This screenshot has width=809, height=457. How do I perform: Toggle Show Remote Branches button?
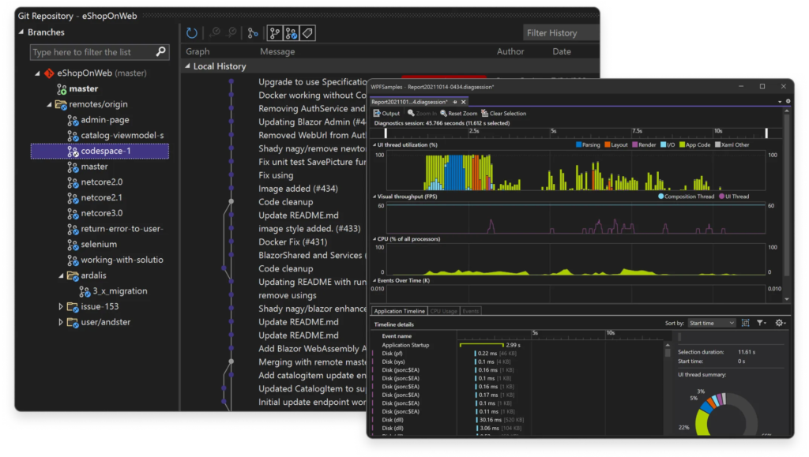292,33
